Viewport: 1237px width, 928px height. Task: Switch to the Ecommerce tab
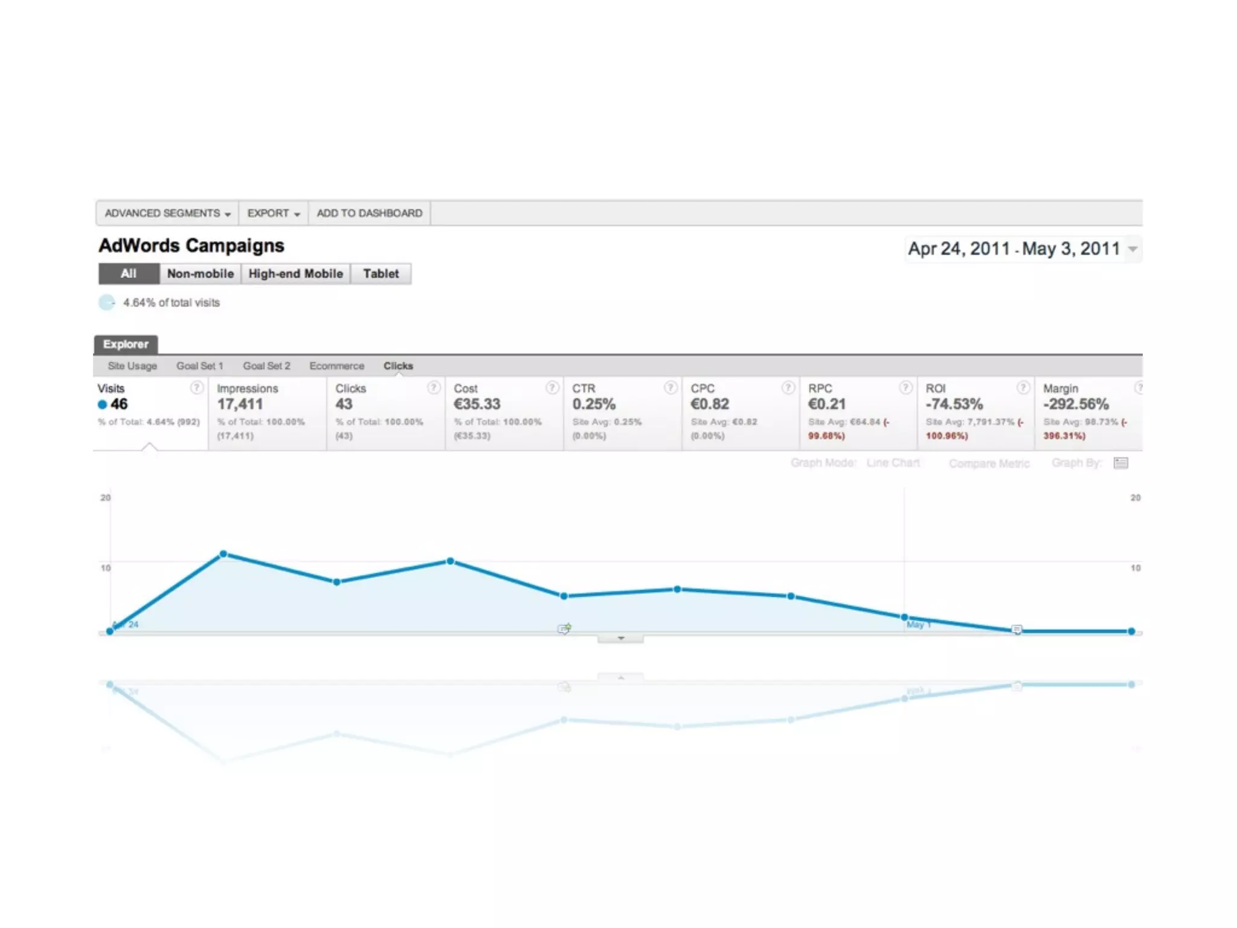coord(336,366)
